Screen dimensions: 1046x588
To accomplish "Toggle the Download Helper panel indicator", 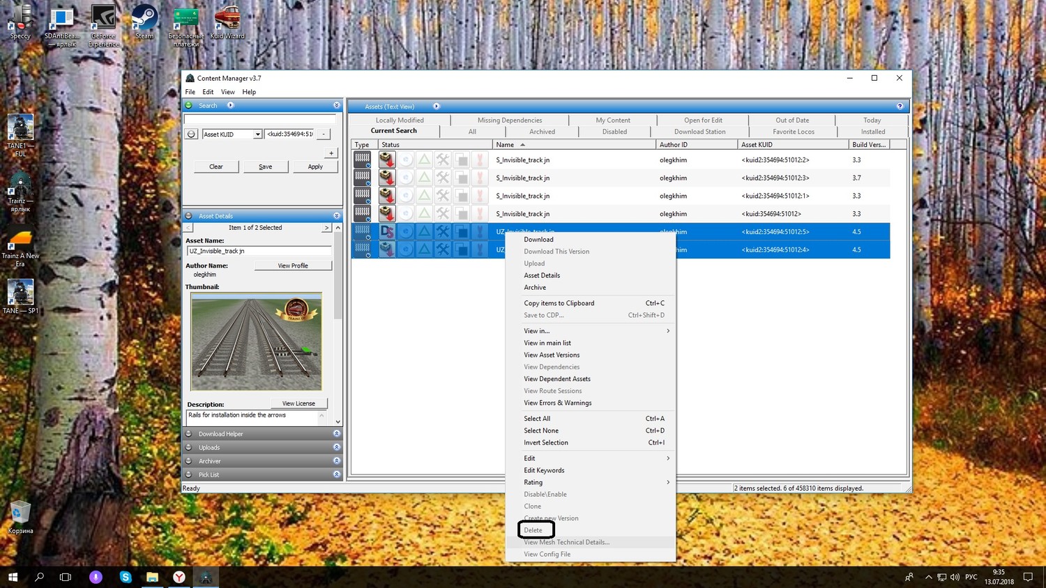I will click(188, 434).
